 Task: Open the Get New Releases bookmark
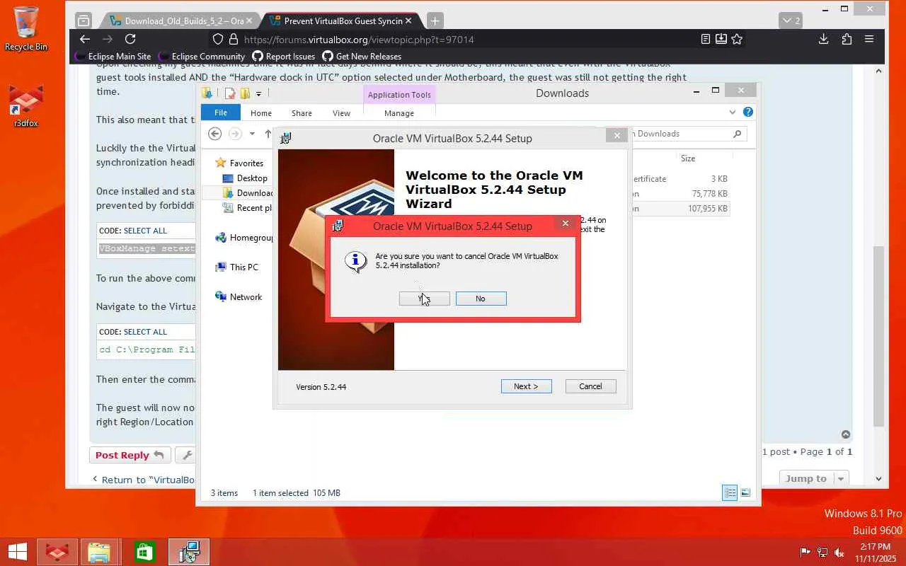362,57
